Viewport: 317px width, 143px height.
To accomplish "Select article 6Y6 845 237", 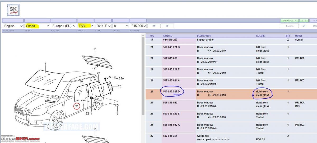I will 170,40.
